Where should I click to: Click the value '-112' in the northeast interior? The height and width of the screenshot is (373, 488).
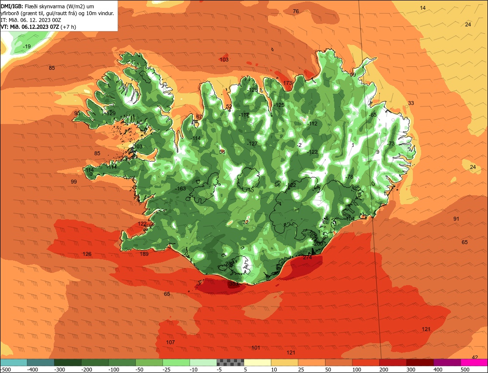pos(312,124)
